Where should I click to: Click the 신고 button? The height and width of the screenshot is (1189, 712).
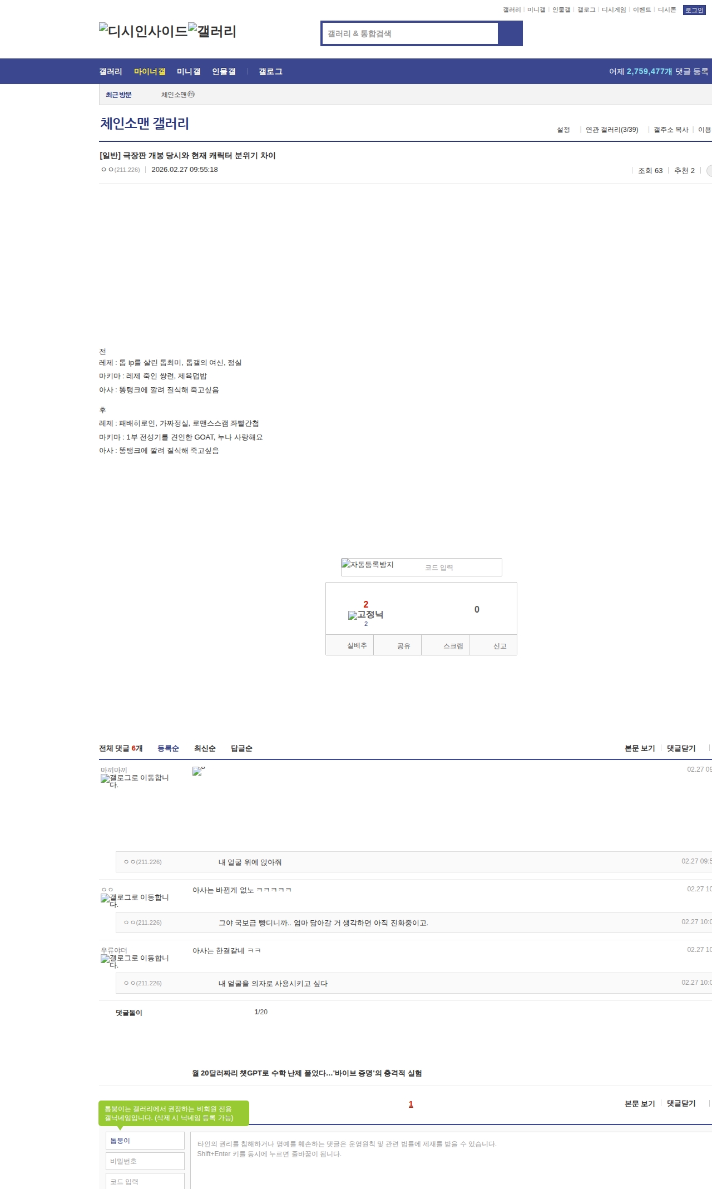493,645
